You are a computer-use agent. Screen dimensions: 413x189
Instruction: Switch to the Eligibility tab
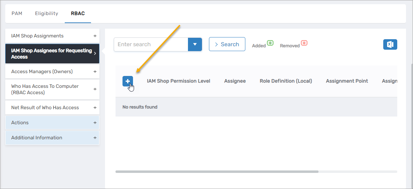tap(47, 14)
